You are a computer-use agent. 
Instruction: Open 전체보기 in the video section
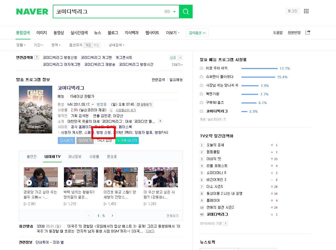173,216
